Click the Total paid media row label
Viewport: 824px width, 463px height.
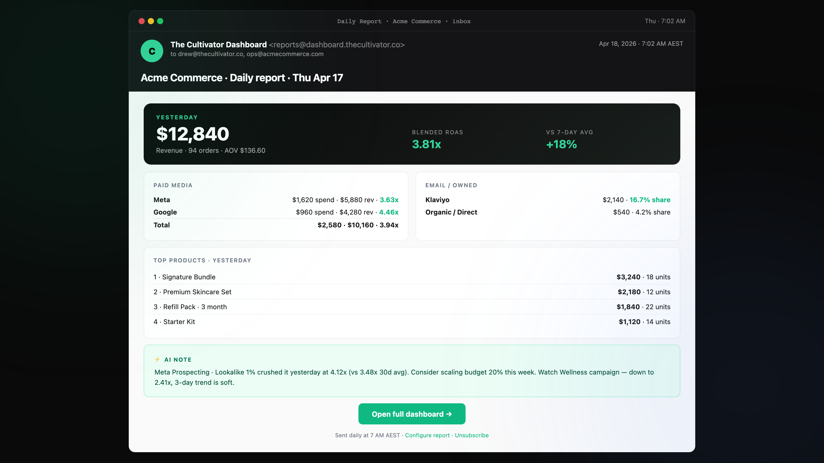click(161, 225)
